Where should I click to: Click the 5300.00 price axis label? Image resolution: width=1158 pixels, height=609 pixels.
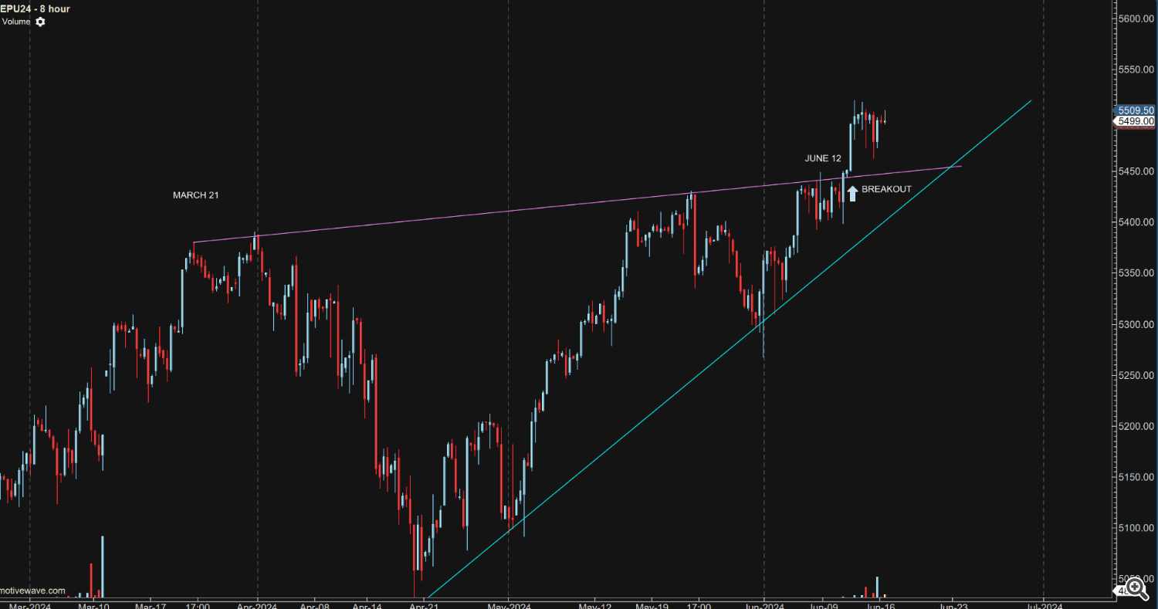click(x=1136, y=324)
